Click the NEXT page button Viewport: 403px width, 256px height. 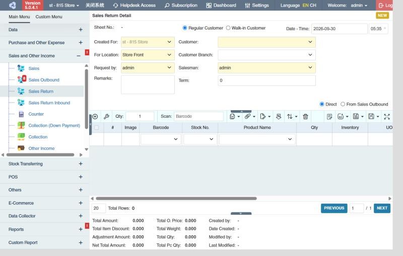pyautogui.click(x=382, y=208)
